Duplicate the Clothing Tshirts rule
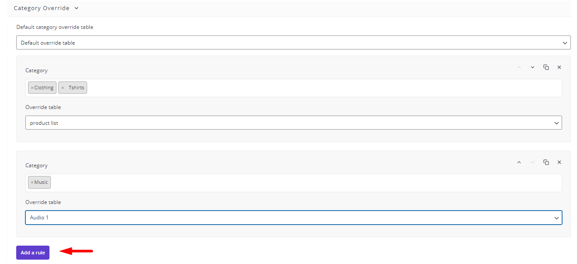 [546, 67]
